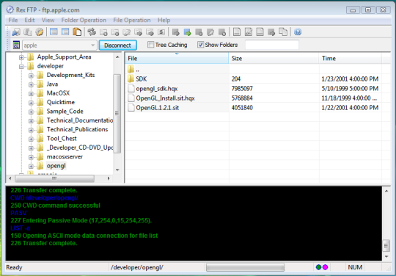Sort by the Size column header
This screenshot has width=396, height=276.
point(274,59)
